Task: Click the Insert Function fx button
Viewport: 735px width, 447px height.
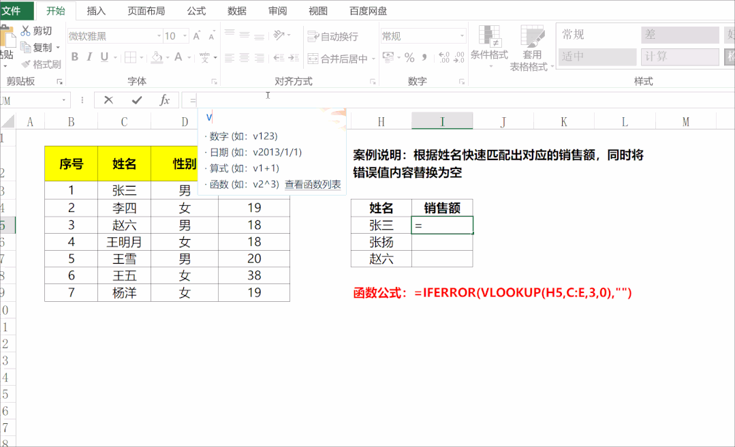Action: pyautogui.click(x=165, y=100)
